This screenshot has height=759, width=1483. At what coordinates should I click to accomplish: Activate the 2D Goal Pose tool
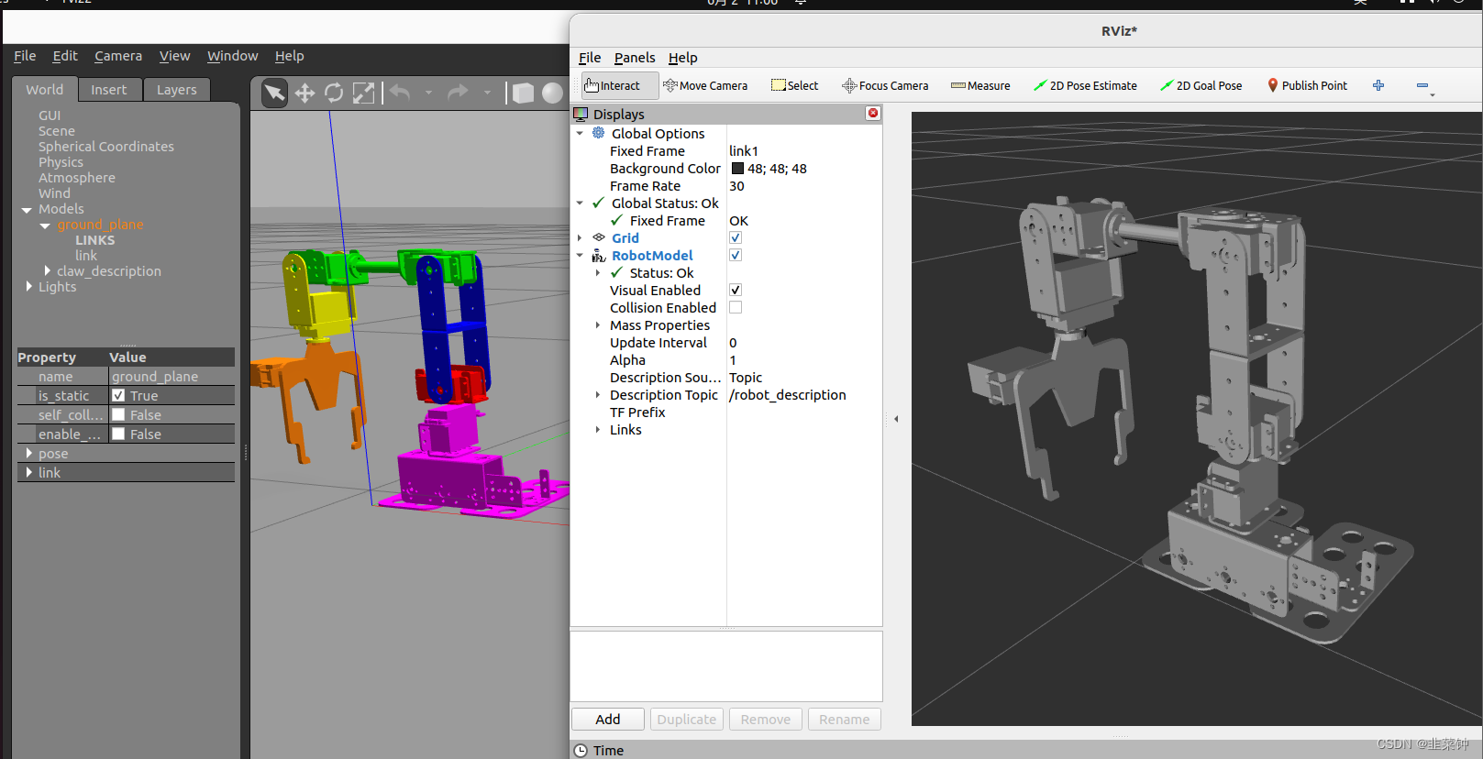pyautogui.click(x=1201, y=85)
